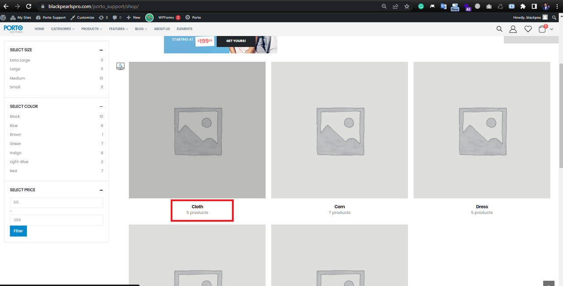Expand the Blog menu dropdown
Image resolution: width=563 pixels, height=286 pixels.
[141, 29]
